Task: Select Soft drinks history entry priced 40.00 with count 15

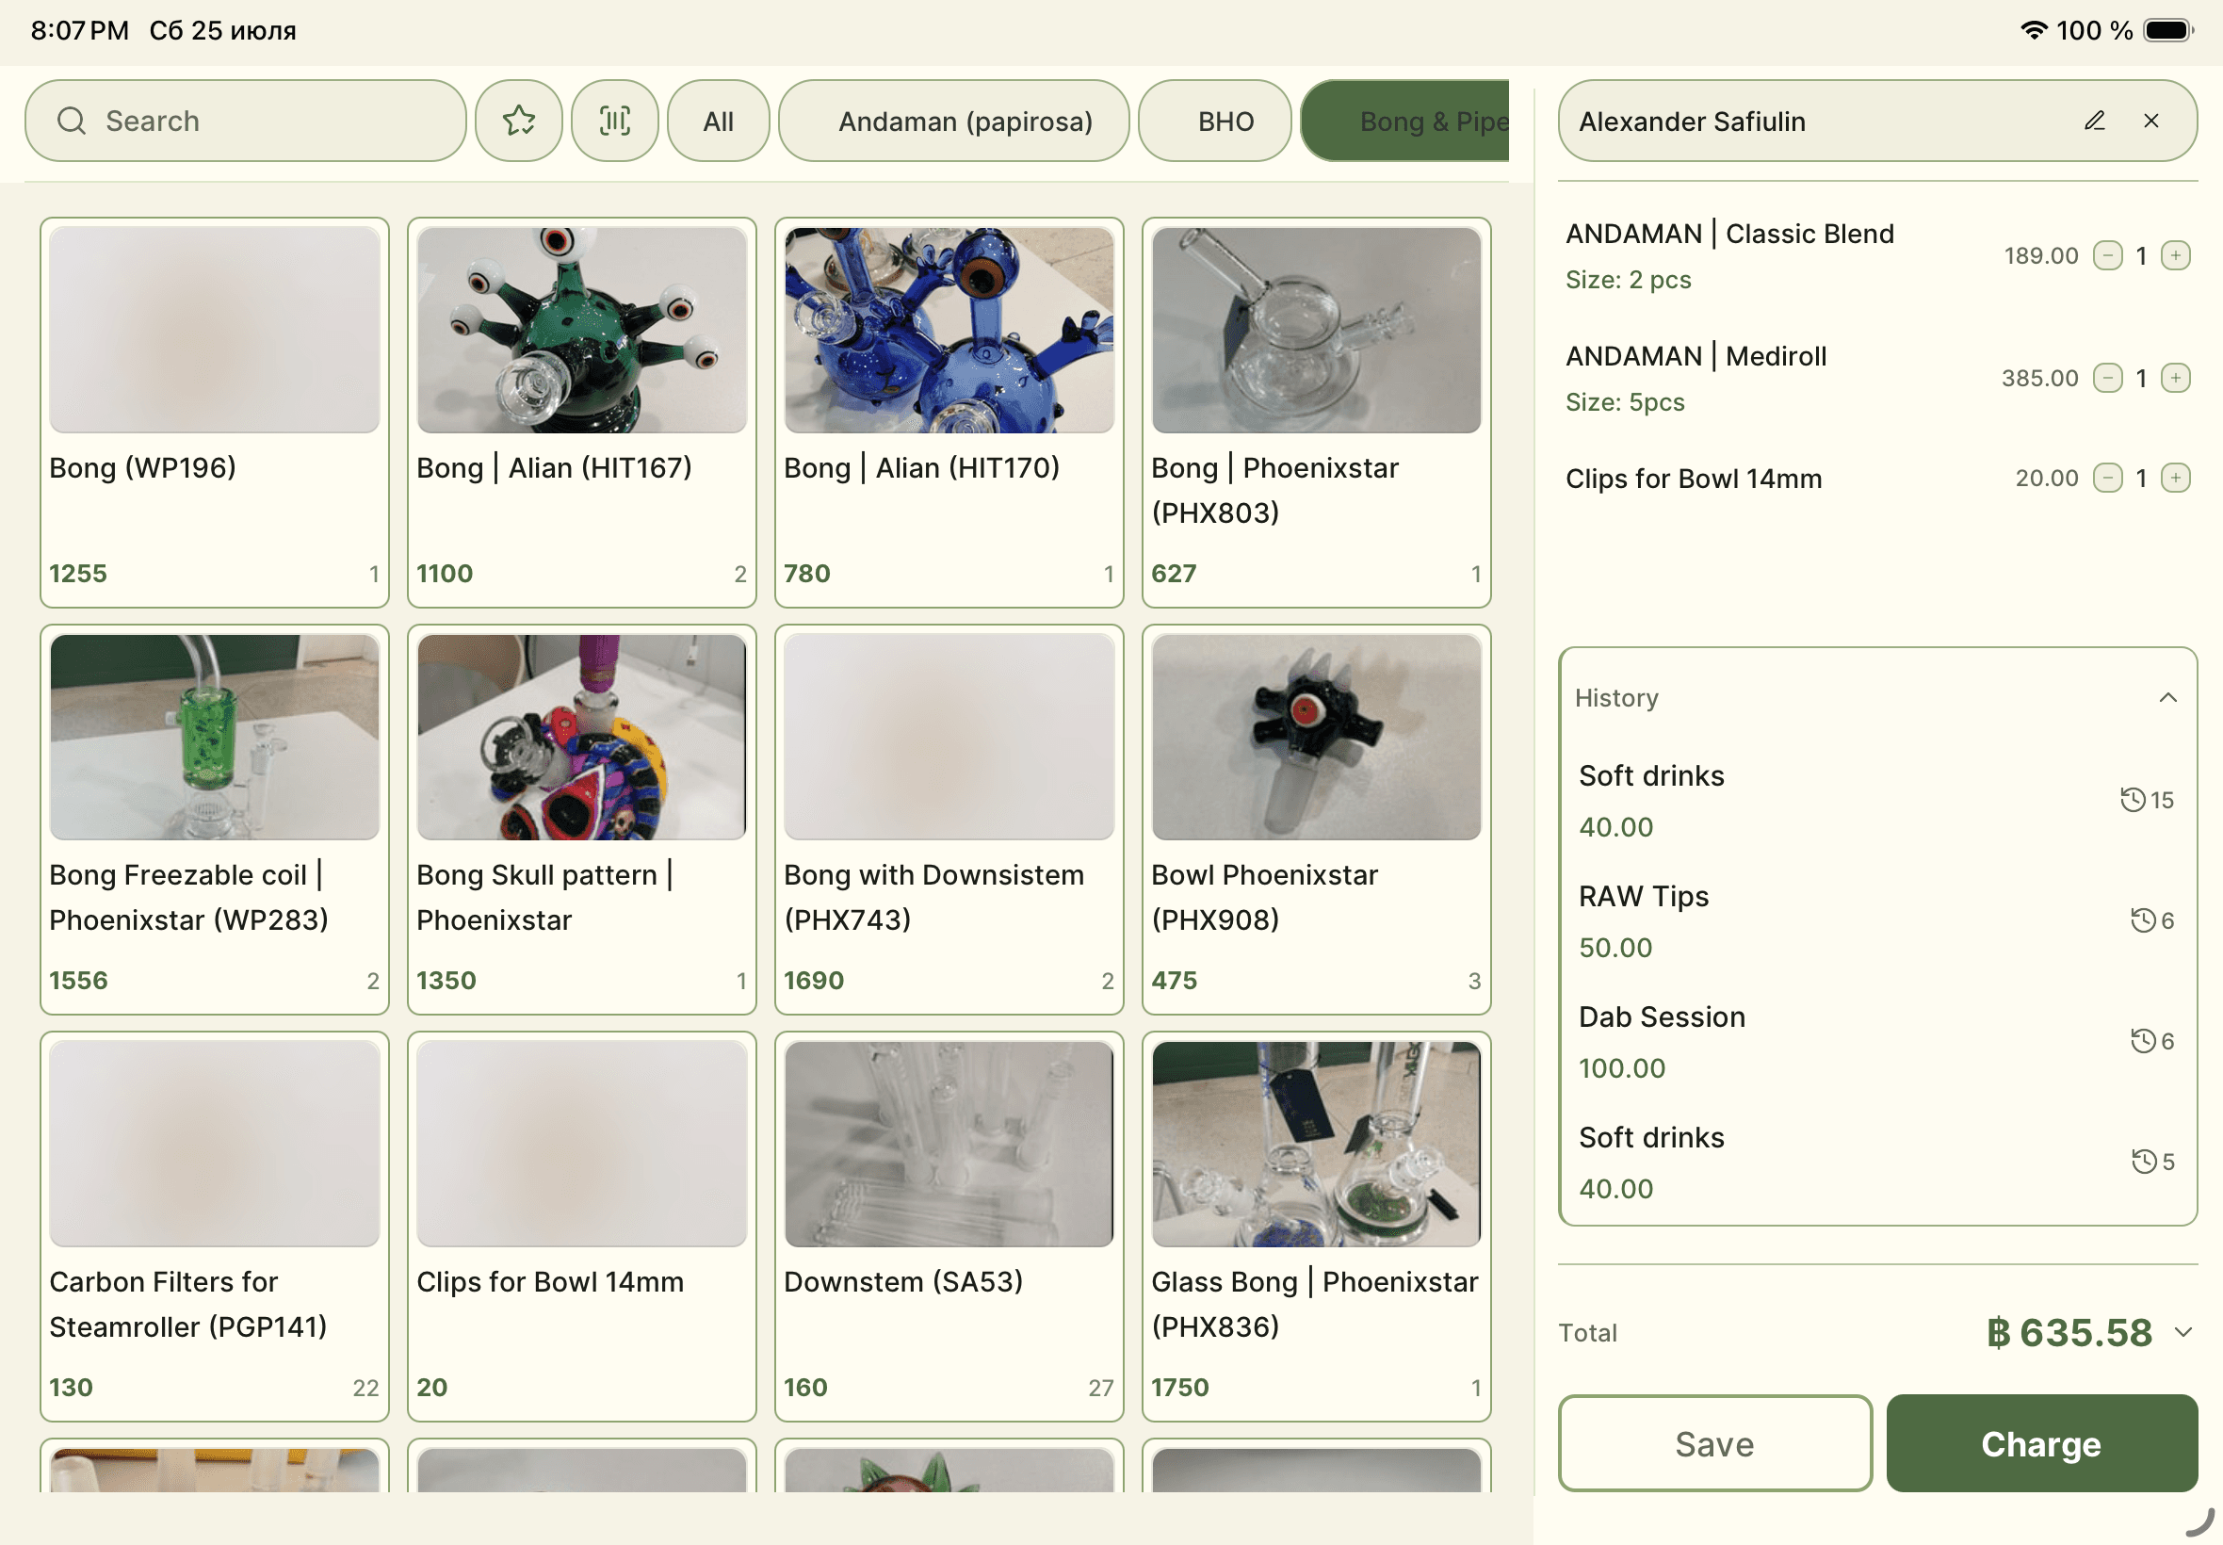Action: click(1877, 801)
